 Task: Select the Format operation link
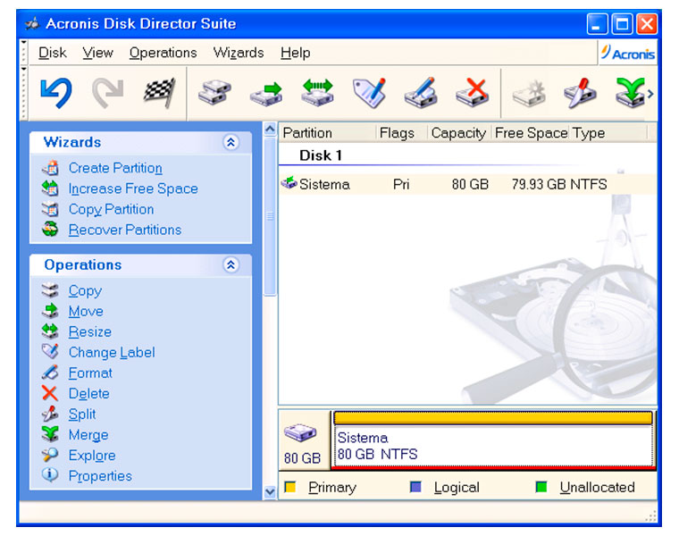pyautogui.click(x=90, y=373)
